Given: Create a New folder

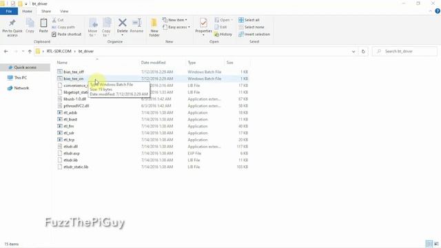Looking at the screenshot, I should coord(154,28).
